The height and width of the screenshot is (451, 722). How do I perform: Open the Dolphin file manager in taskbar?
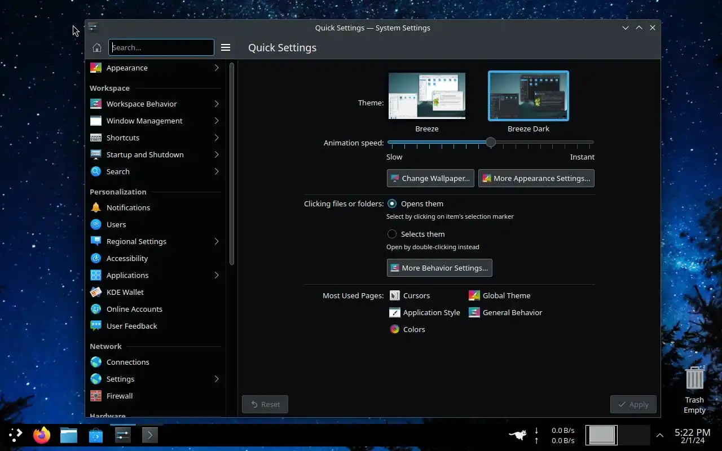coord(69,435)
